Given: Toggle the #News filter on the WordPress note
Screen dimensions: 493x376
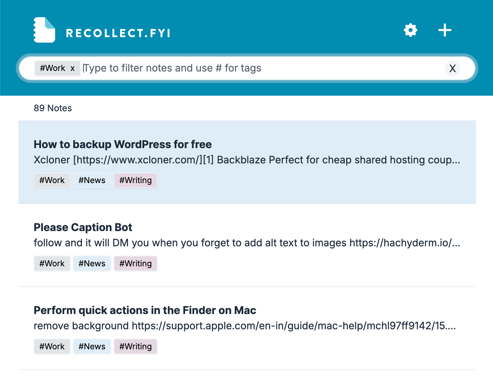Looking at the screenshot, I should (92, 180).
